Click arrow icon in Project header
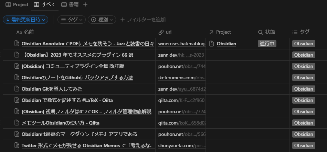This screenshot has height=152, width=327. (211, 32)
